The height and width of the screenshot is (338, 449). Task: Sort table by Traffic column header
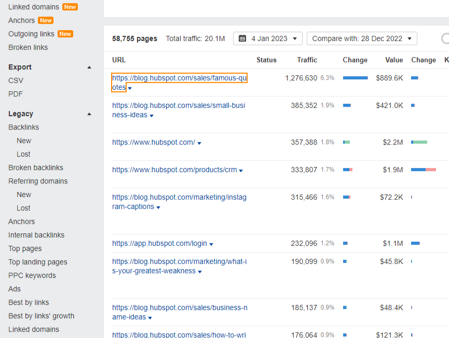pyautogui.click(x=307, y=60)
